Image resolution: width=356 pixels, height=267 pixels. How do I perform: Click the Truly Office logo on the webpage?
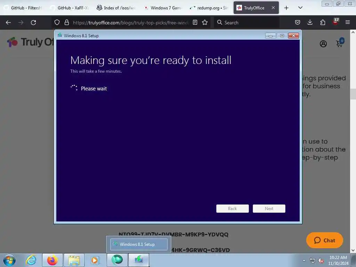coord(31,42)
